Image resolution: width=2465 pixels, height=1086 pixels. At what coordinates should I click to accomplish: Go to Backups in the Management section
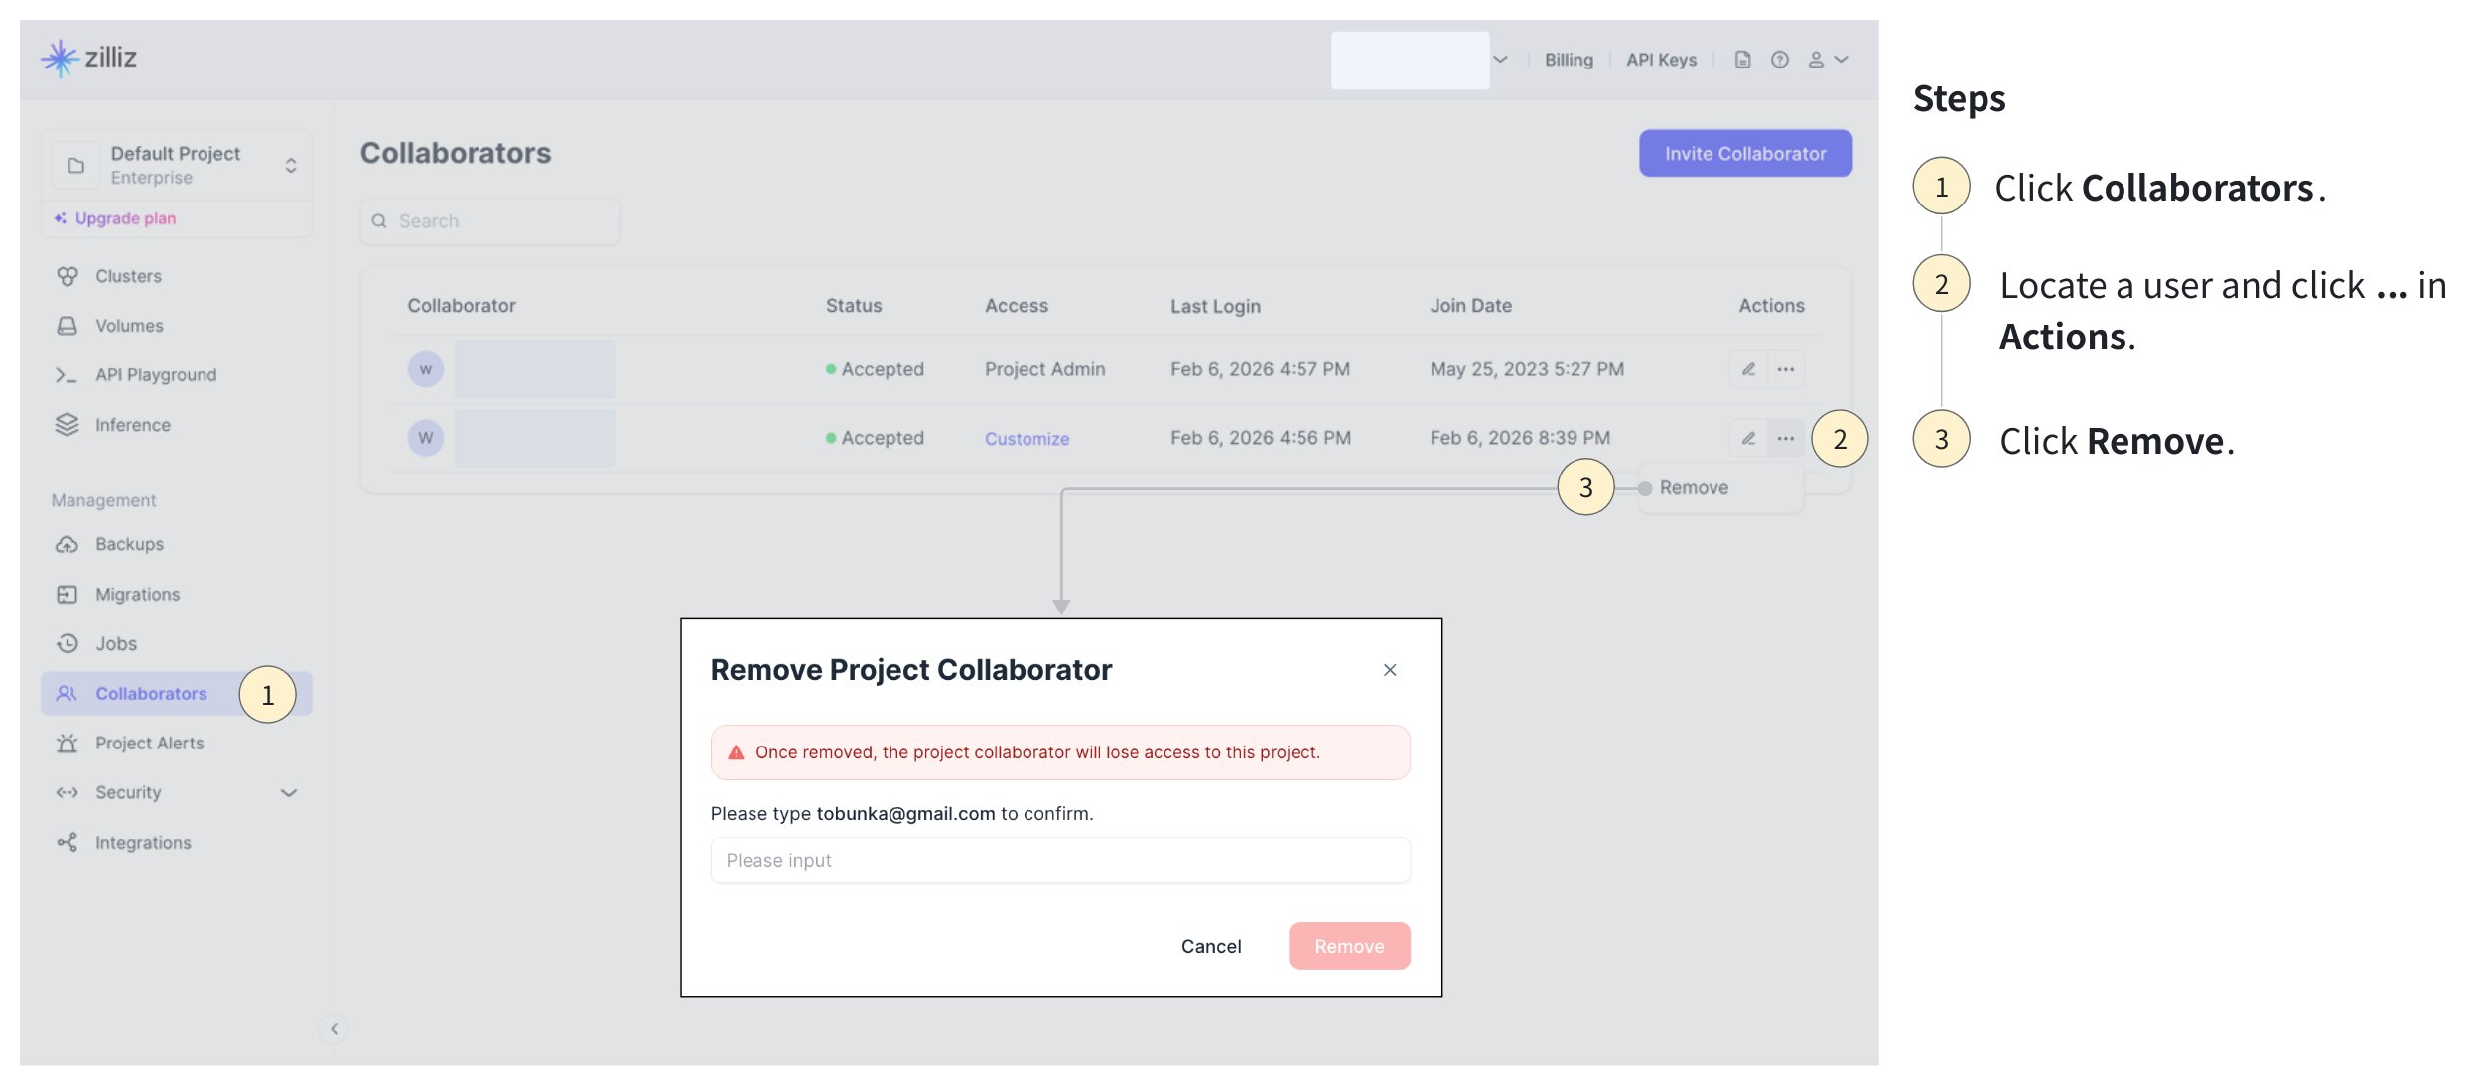coord(129,544)
